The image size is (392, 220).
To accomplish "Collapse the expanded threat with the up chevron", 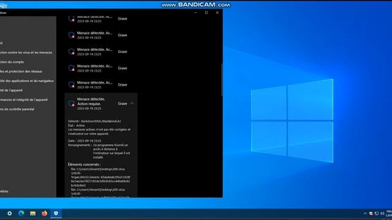I will coord(132,103).
